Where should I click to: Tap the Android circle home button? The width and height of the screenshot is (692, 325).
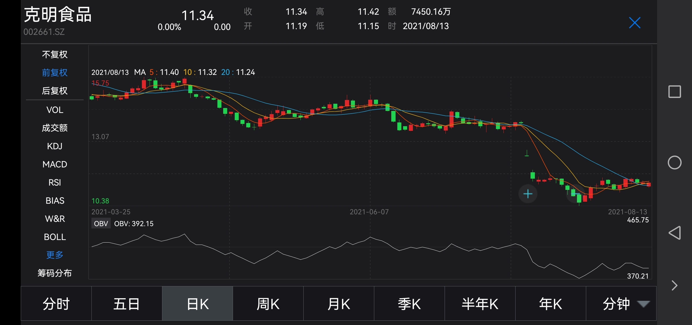point(674,162)
